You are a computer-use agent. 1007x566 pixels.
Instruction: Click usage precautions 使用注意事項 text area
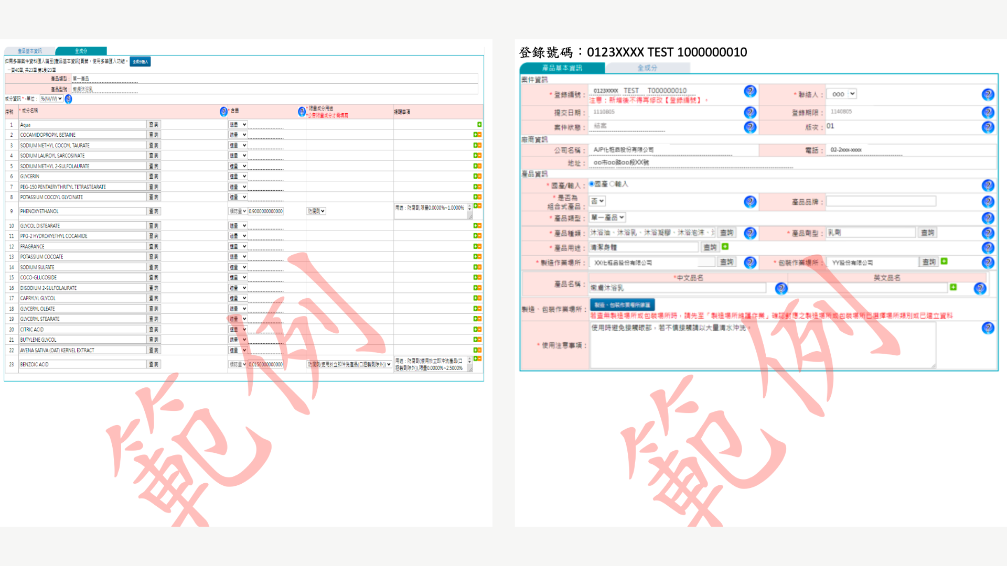pyautogui.click(x=763, y=345)
